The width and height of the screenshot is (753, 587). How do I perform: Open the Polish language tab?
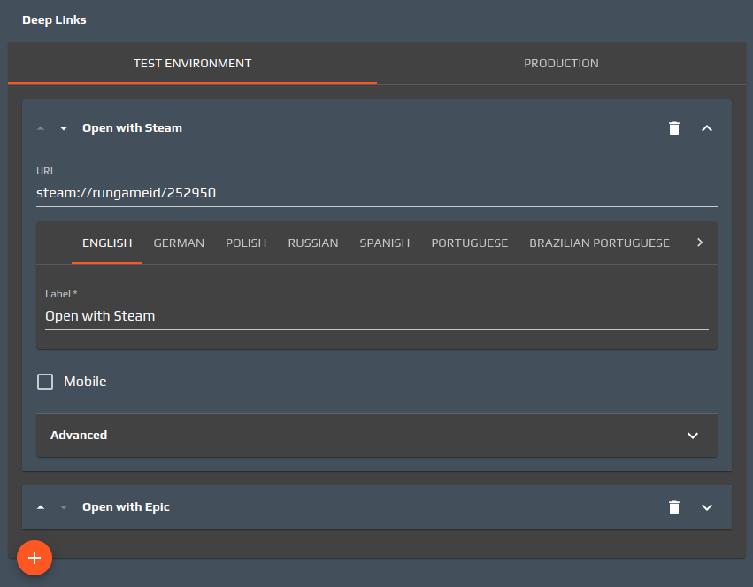(246, 243)
